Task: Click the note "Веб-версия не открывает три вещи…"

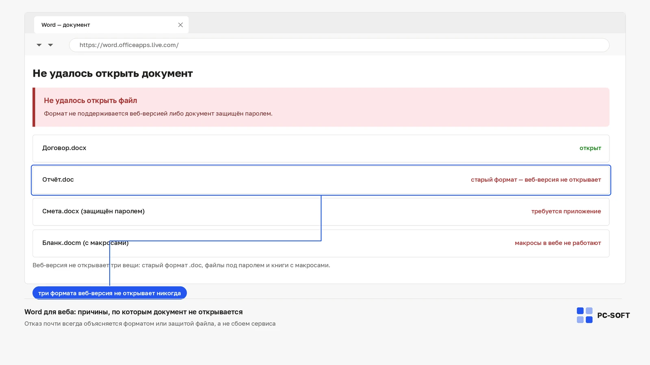Action: 181,265
